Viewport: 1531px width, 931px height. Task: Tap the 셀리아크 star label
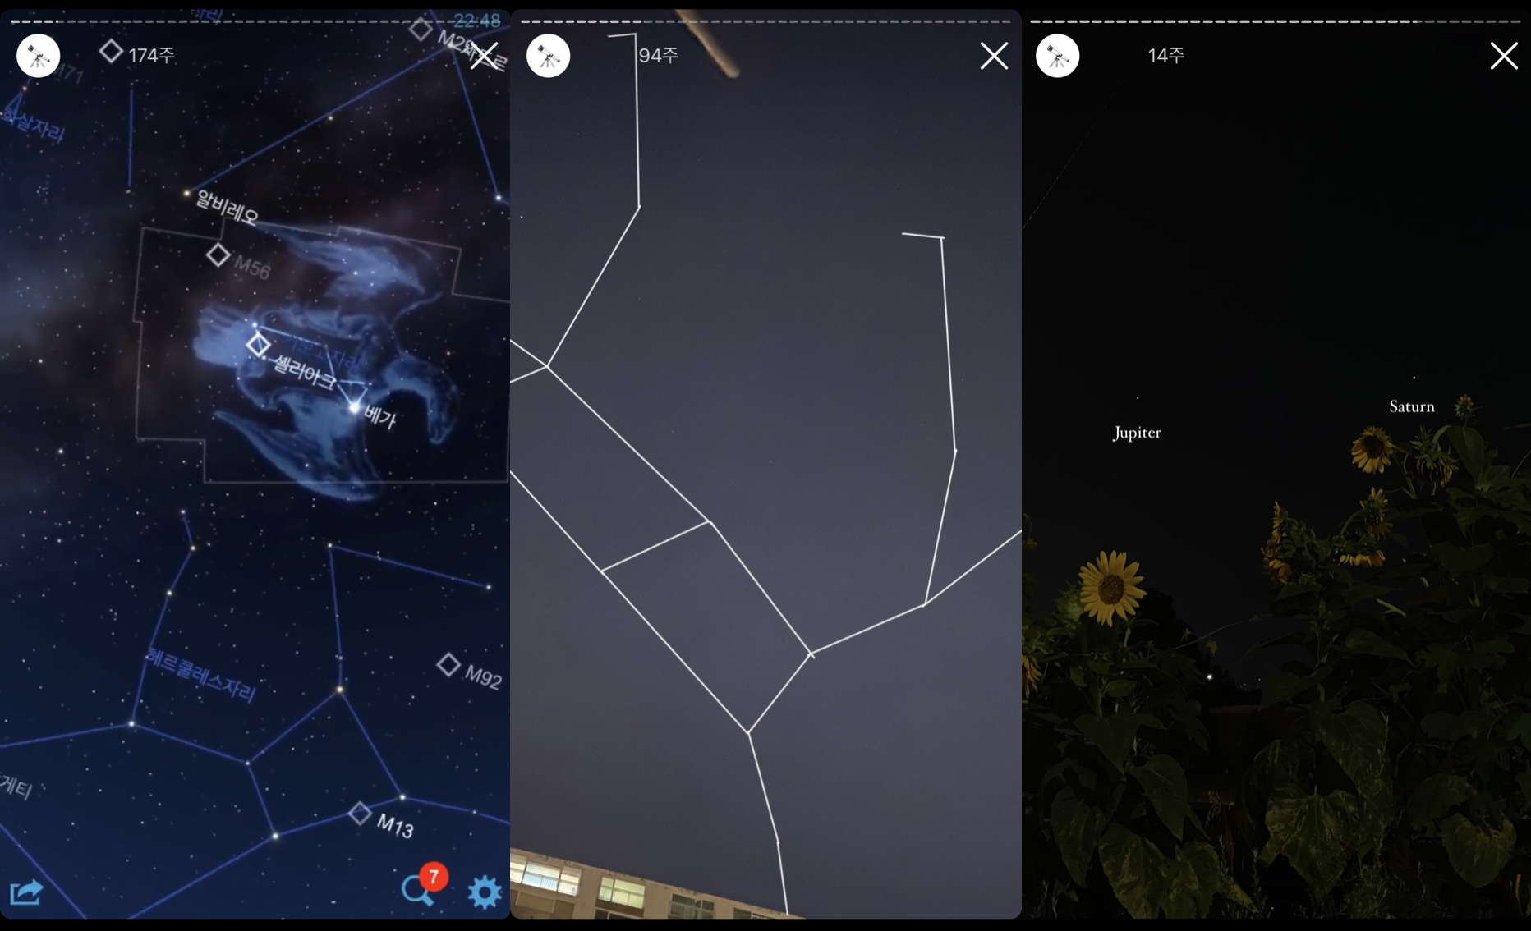click(304, 374)
